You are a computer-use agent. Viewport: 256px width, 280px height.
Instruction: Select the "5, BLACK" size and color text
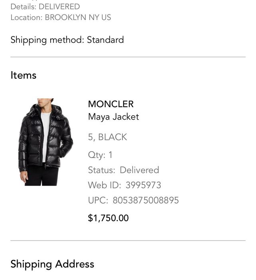click(107, 137)
